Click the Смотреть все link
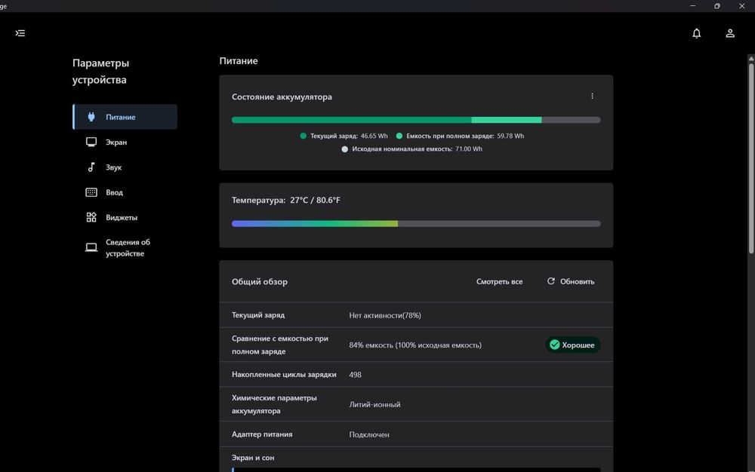The image size is (755, 472). 499,281
